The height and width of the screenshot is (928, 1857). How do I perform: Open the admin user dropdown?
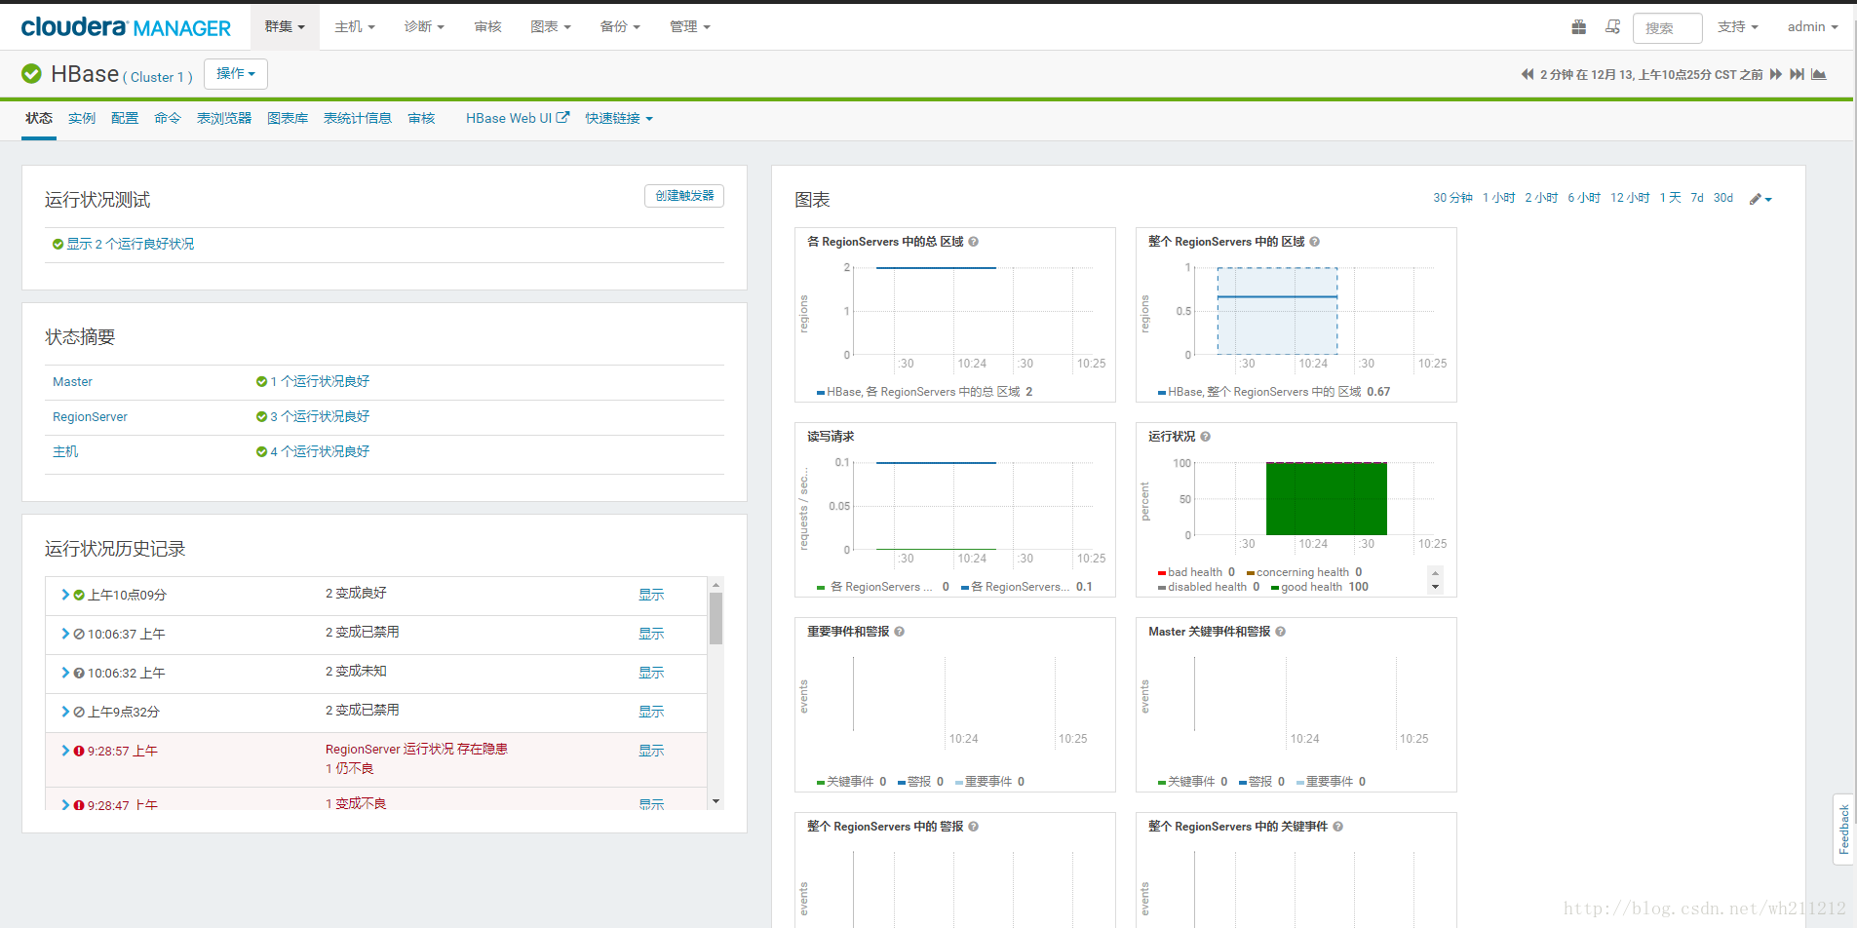coord(1812,27)
